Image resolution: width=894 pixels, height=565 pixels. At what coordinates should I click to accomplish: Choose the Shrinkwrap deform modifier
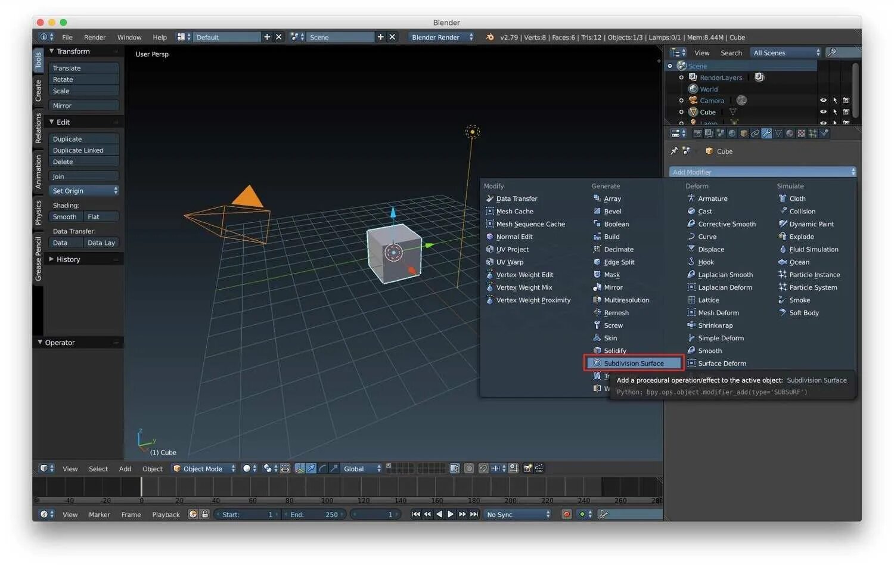[x=715, y=325]
